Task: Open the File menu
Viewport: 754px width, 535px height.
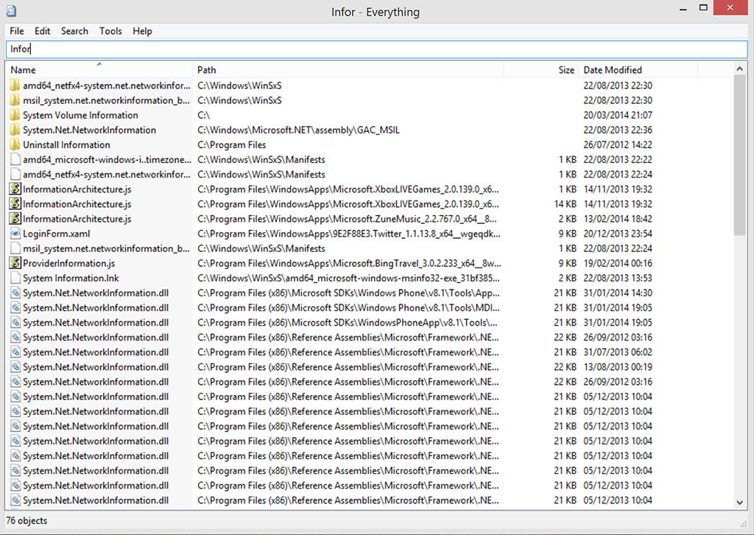Action: [17, 31]
